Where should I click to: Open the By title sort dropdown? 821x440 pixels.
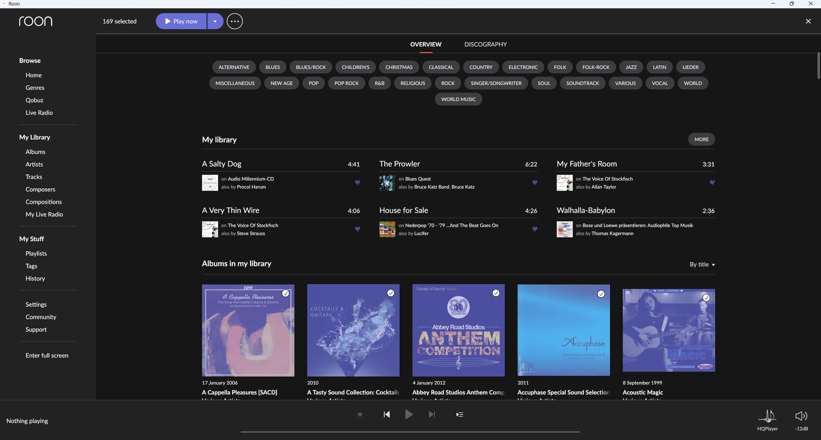pyautogui.click(x=702, y=265)
